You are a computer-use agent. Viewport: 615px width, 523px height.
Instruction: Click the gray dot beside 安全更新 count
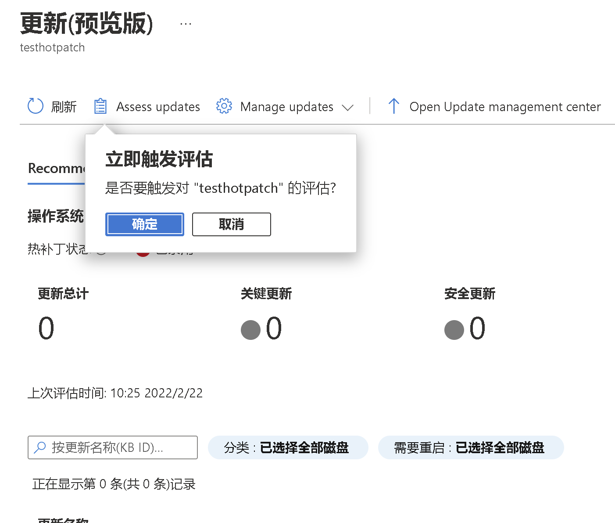454,330
